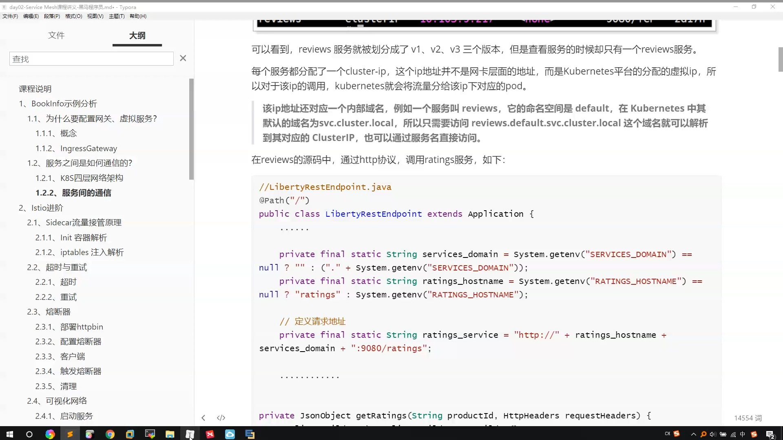Image resolution: width=783 pixels, height=440 pixels.
Task: Open the volume control in the system tray
Action: click(713, 434)
